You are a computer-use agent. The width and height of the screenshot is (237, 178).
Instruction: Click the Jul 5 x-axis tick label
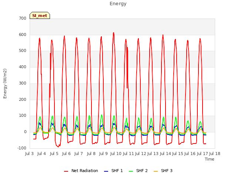click(54, 154)
